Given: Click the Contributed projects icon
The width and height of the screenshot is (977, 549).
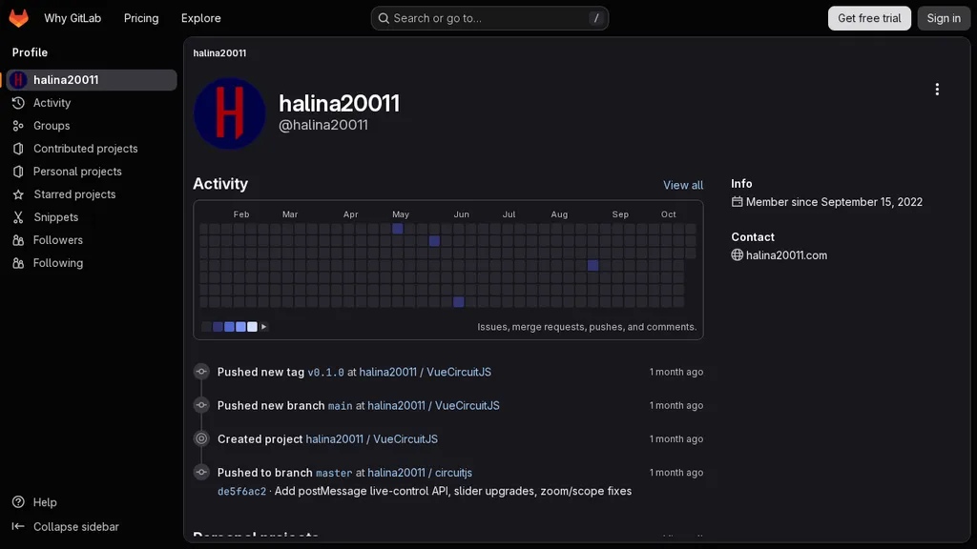Looking at the screenshot, I should 18,148.
